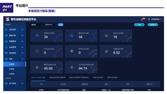Click the 烟道名称 column header
Screen dimensions: 167x94
tap(85, 84)
